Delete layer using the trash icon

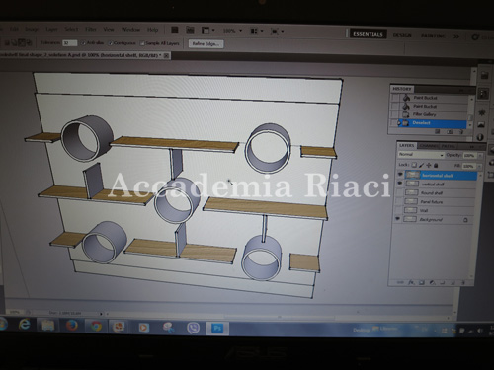tap(463, 282)
